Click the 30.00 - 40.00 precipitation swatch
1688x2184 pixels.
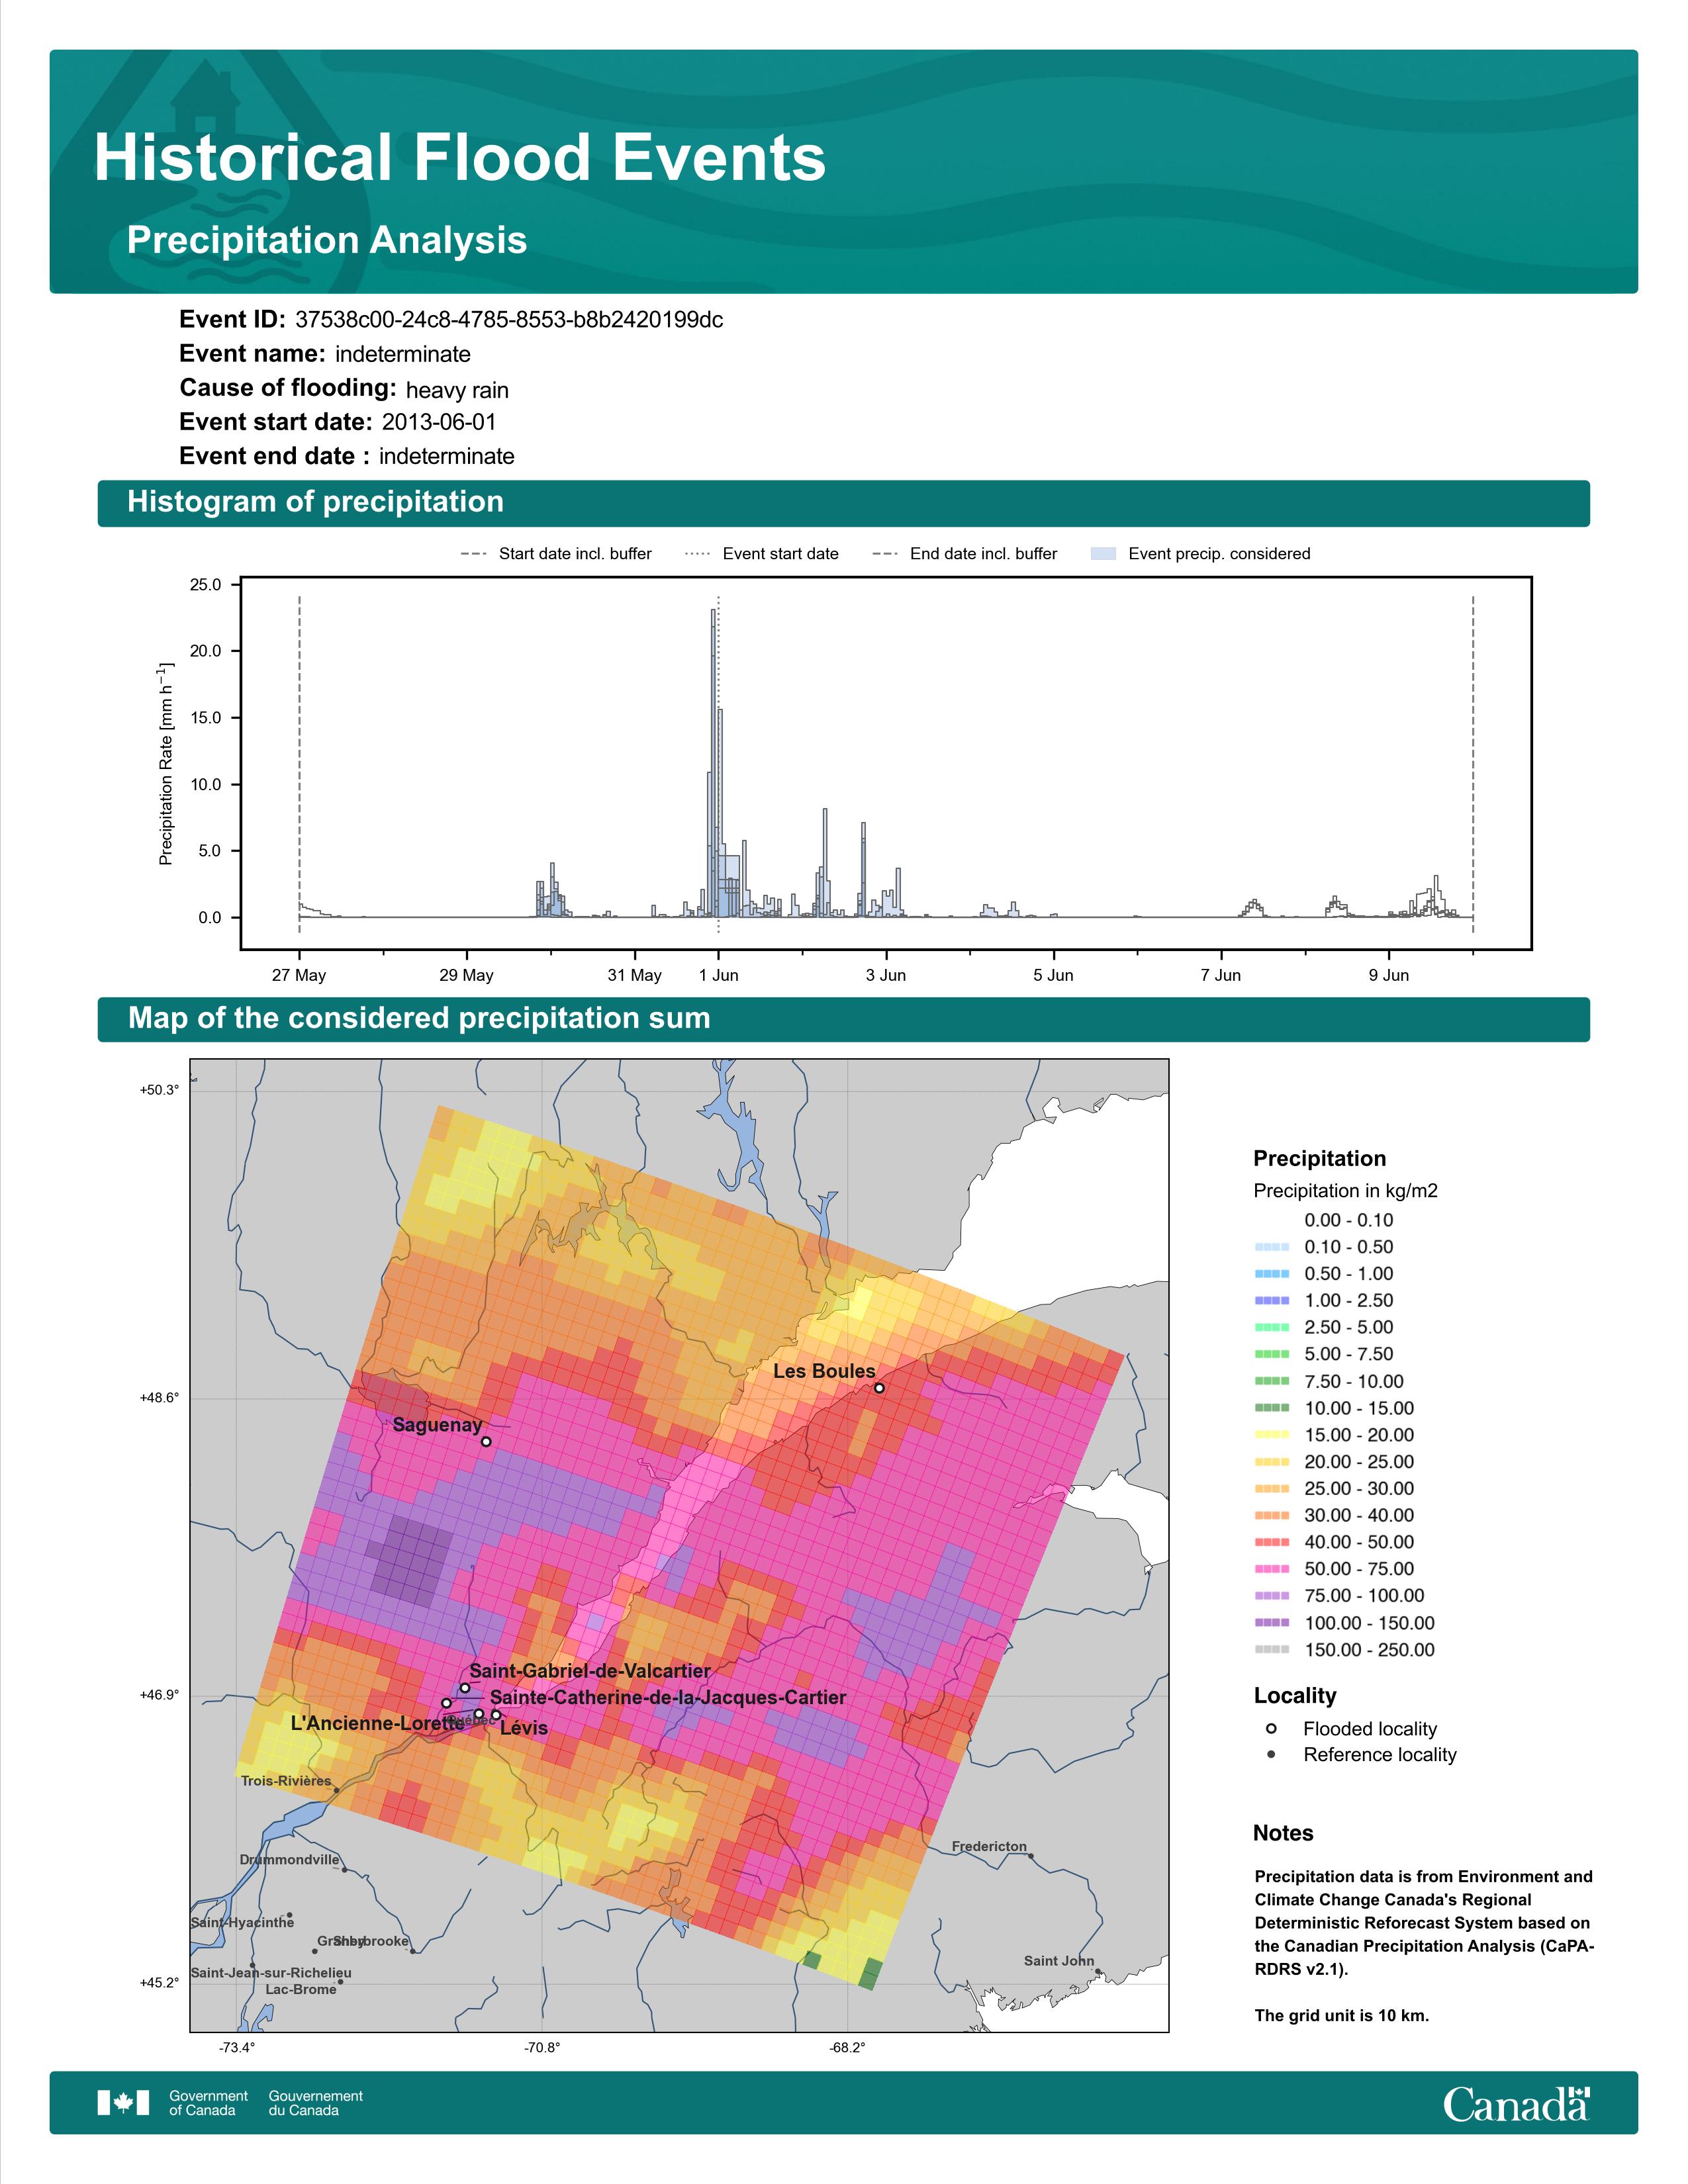point(1271,1516)
